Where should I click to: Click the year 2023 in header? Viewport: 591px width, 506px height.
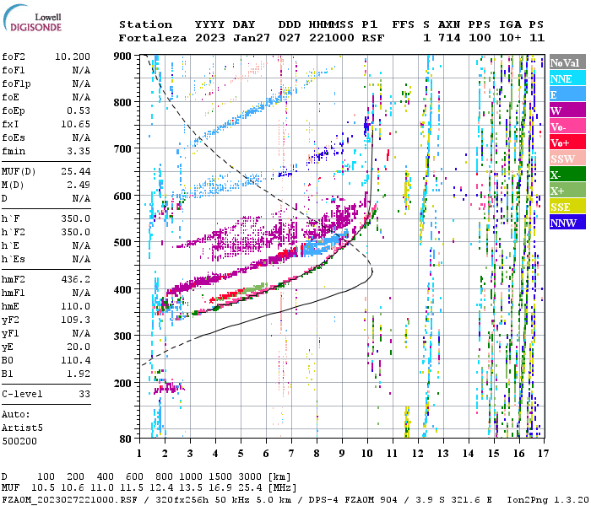(210, 38)
